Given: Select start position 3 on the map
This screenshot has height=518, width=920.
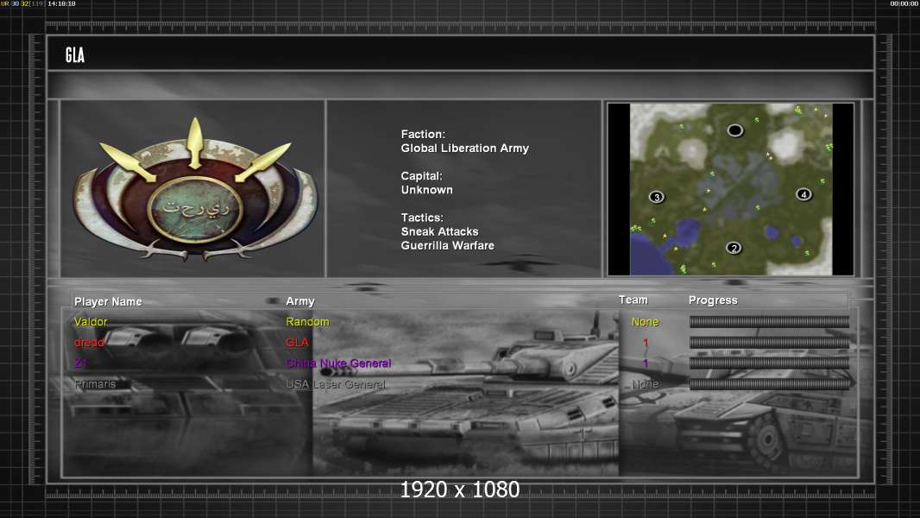Looking at the screenshot, I should coord(657,197).
